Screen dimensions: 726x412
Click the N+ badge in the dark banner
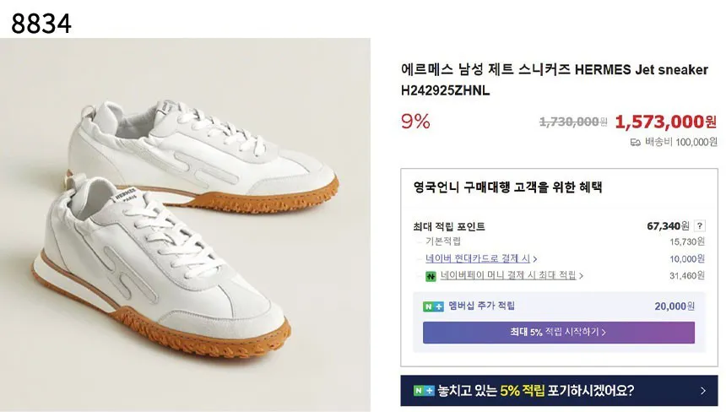point(424,391)
